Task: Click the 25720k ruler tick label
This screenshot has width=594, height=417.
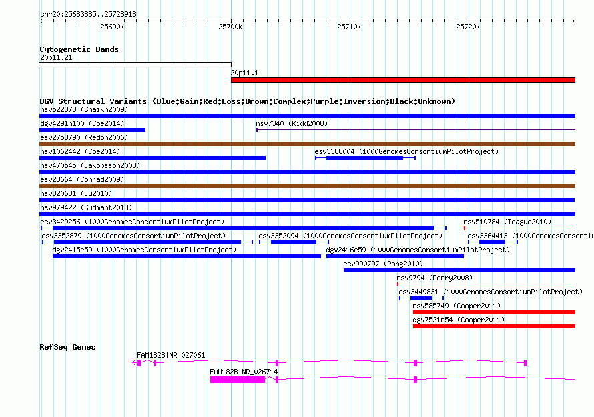Action: (468, 27)
